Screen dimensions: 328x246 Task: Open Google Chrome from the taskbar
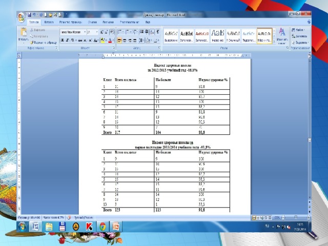pyautogui.click(x=102, y=227)
